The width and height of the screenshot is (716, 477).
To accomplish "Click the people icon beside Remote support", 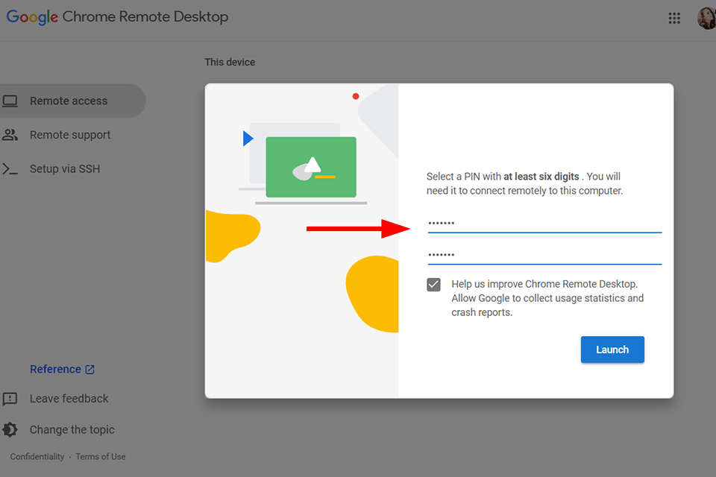I will (x=10, y=135).
